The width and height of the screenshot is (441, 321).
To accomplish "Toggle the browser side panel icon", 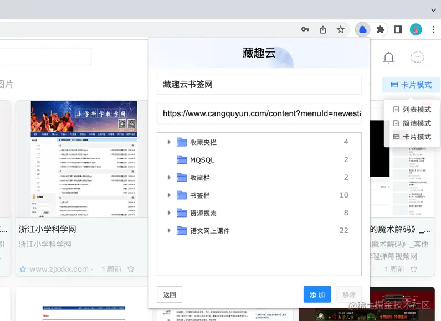I will pos(398,29).
